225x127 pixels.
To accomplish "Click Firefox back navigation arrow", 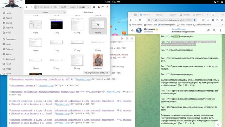I will pyautogui.click(x=131, y=20).
